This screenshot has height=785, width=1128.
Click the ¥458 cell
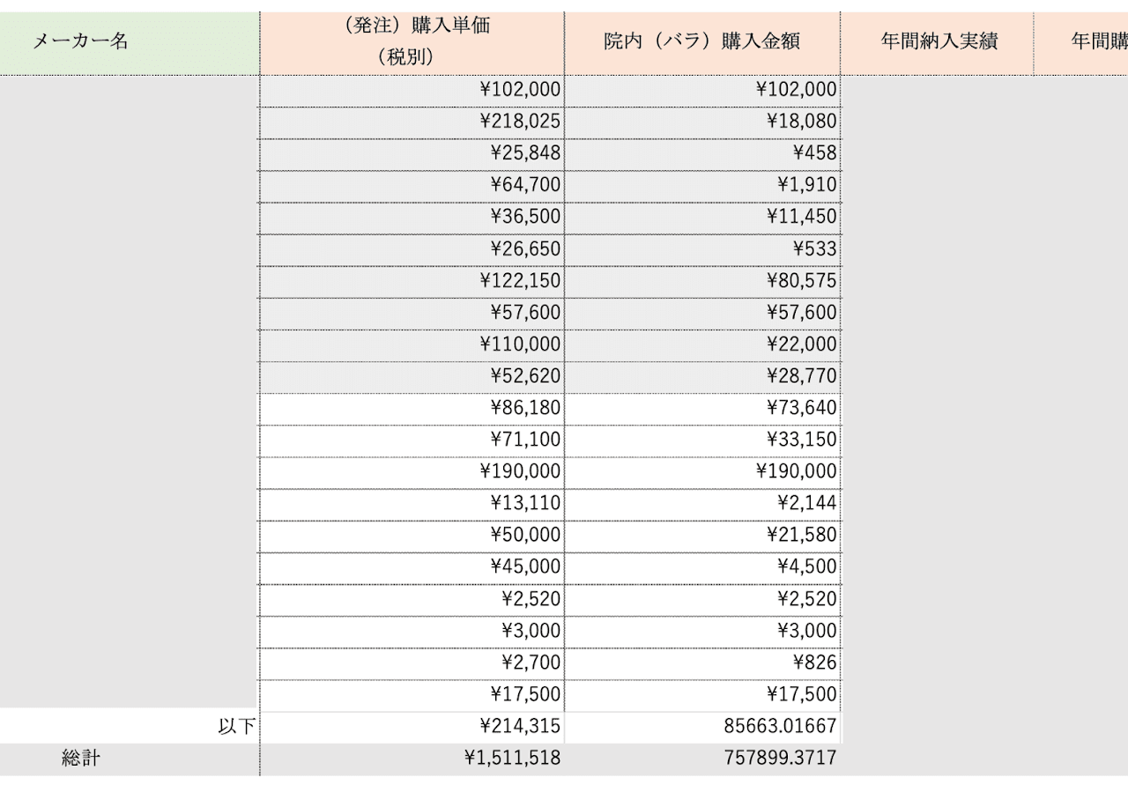702,153
